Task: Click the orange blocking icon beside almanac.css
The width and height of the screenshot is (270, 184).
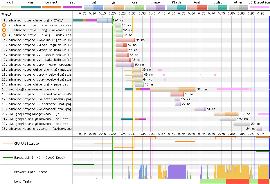Action: coord(4,30)
